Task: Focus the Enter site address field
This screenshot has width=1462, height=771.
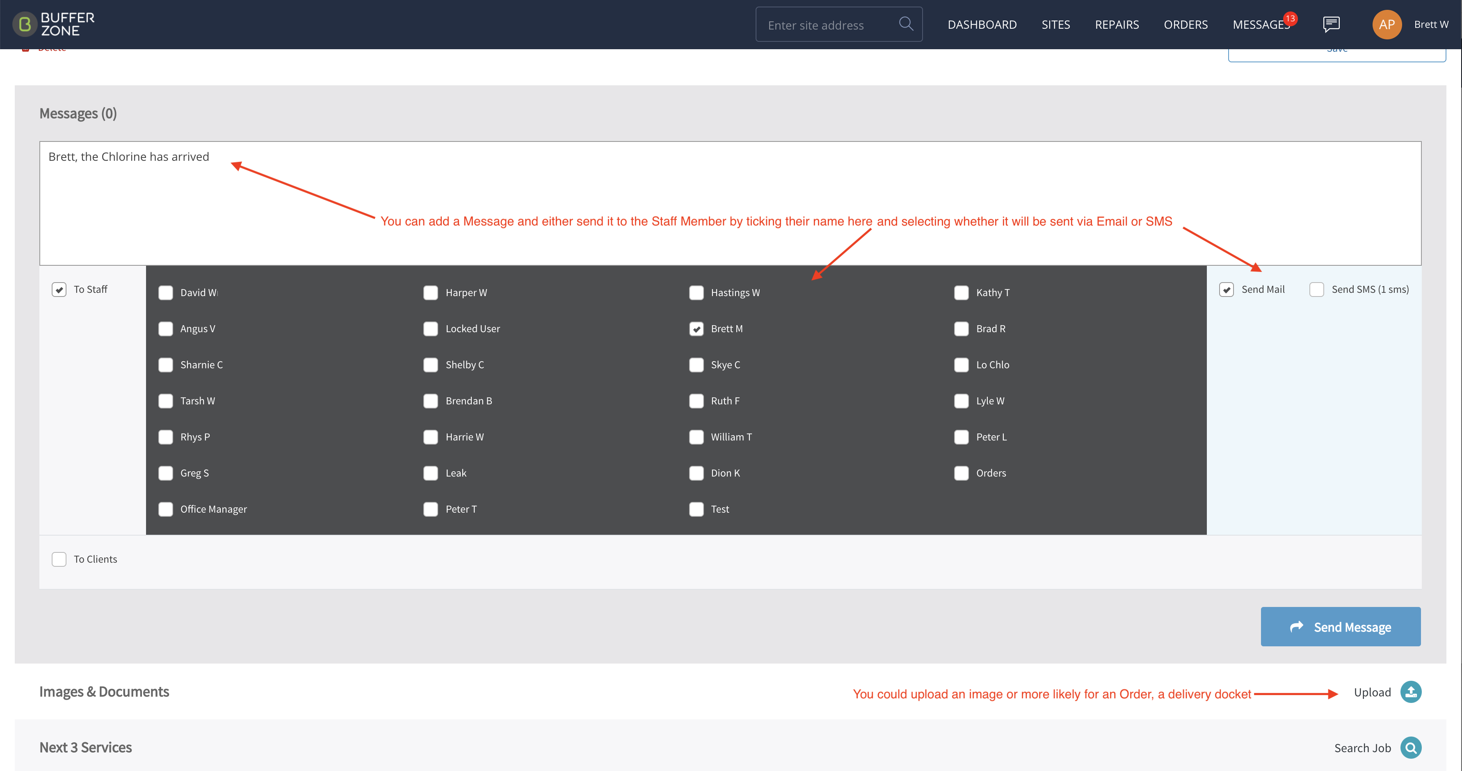Action: coord(839,24)
